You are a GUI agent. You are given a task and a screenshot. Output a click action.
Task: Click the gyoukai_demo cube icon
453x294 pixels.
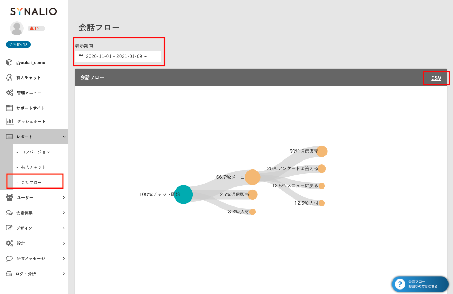[x=9, y=63]
